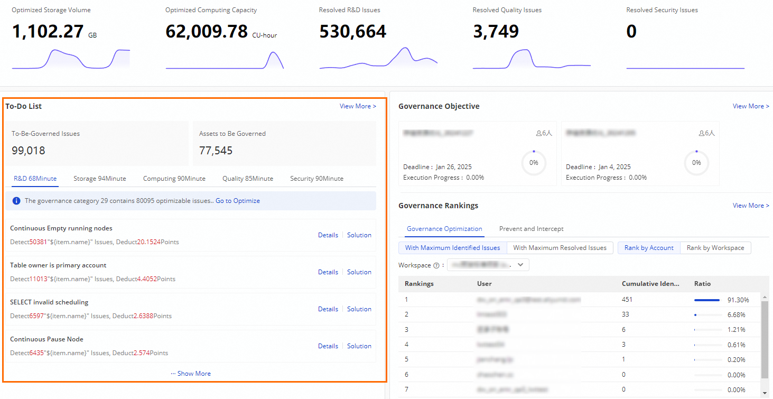Screen dimensions: 773x399
Task: Click the 3,749 Resolved Quality Issues value
Action: click(496, 32)
